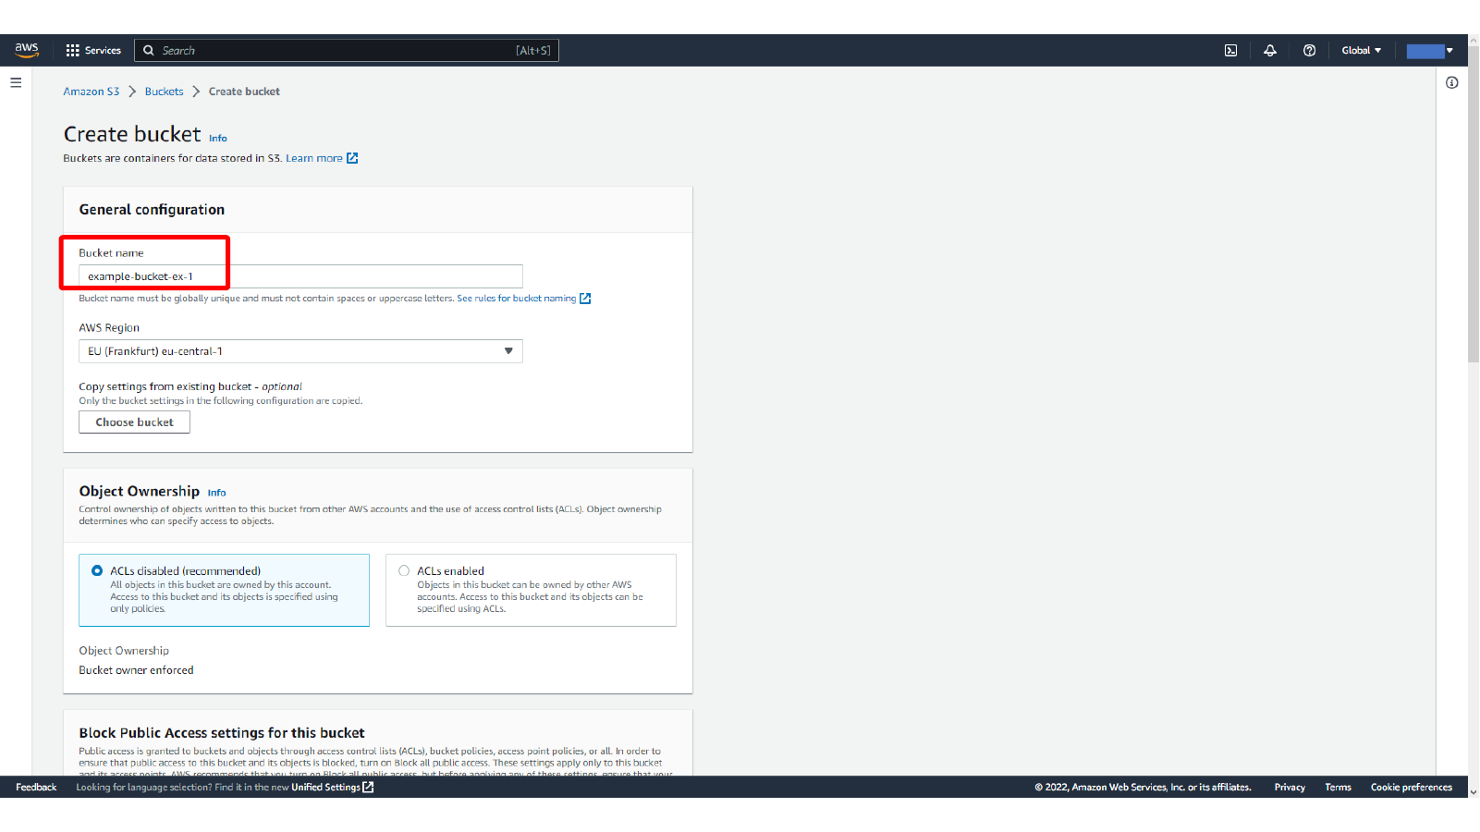
Task: Open Privacy link in footer
Action: point(1290,788)
